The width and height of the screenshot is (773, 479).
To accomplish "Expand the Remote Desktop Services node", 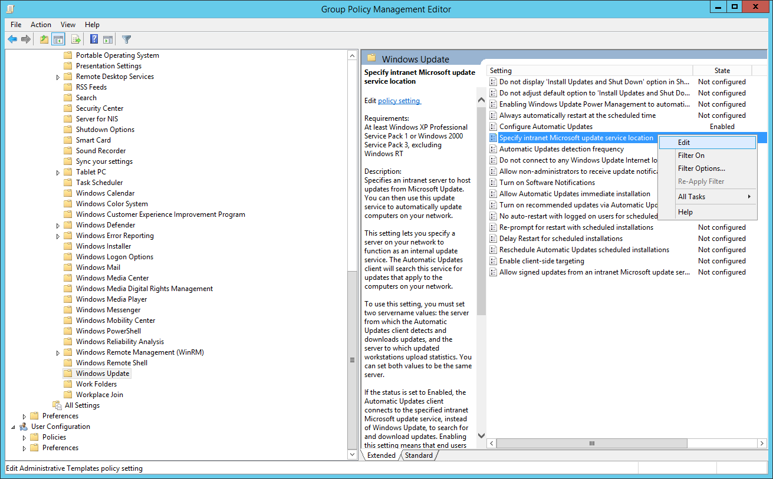I will coord(58,77).
